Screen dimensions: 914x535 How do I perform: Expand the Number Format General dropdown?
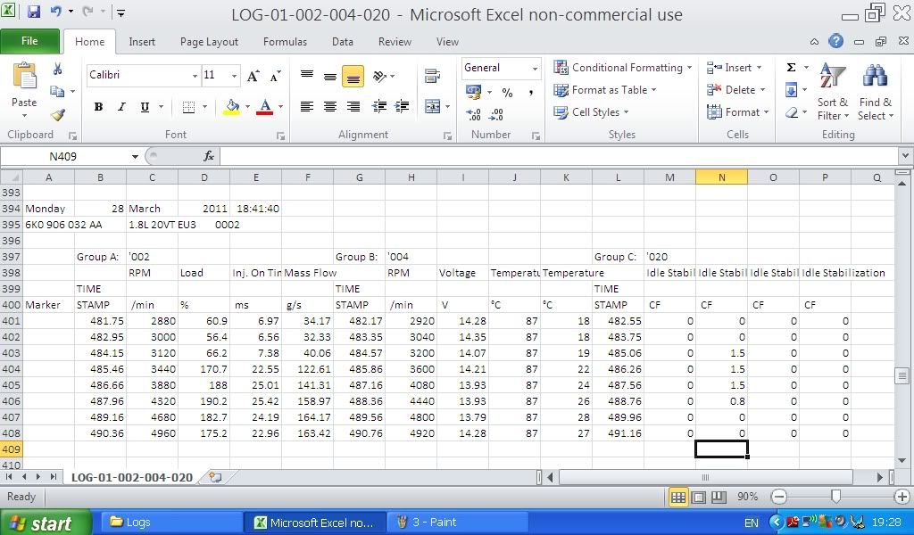(535, 69)
